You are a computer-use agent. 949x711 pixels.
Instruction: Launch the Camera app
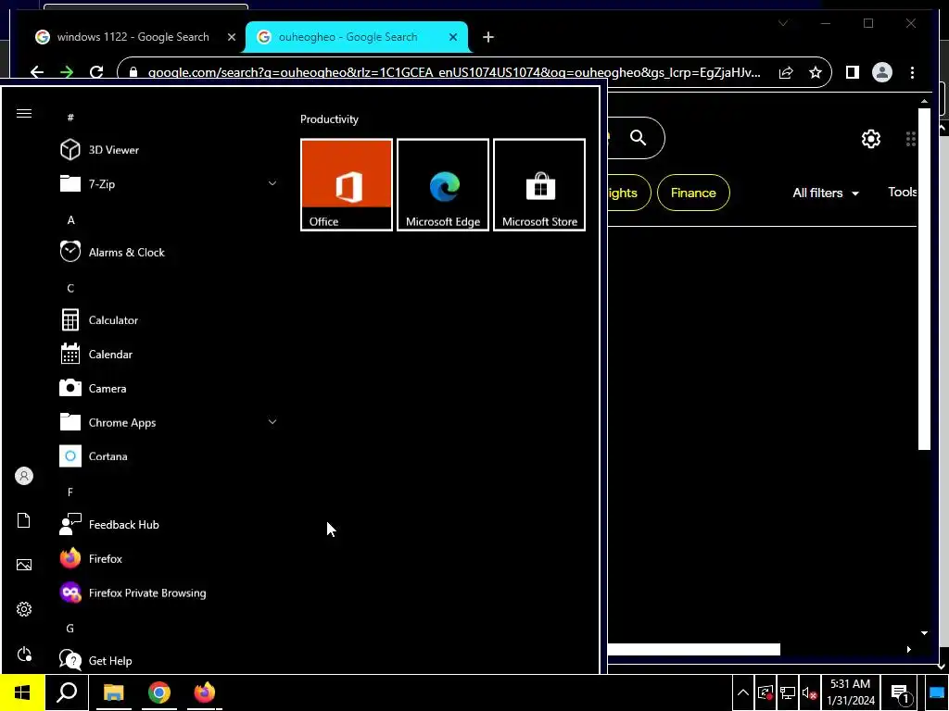pyautogui.click(x=169, y=388)
